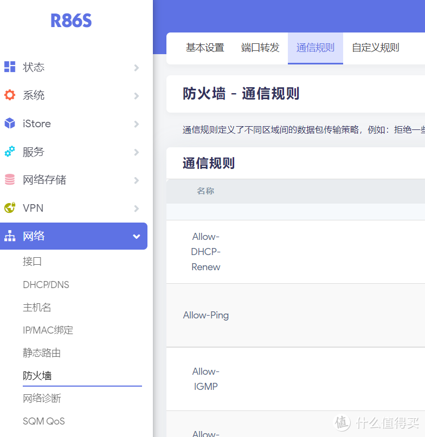Click the 系统 gear icon
Image resolution: width=425 pixels, height=437 pixels.
pos(10,95)
